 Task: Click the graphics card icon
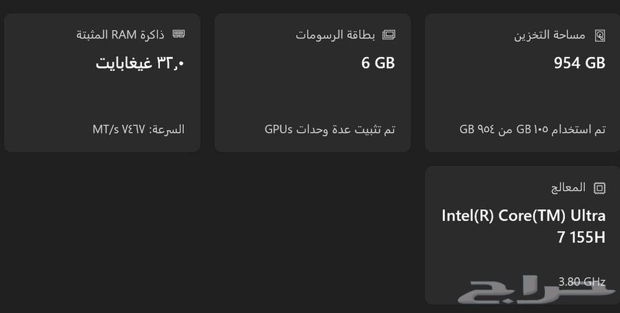(389, 34)
